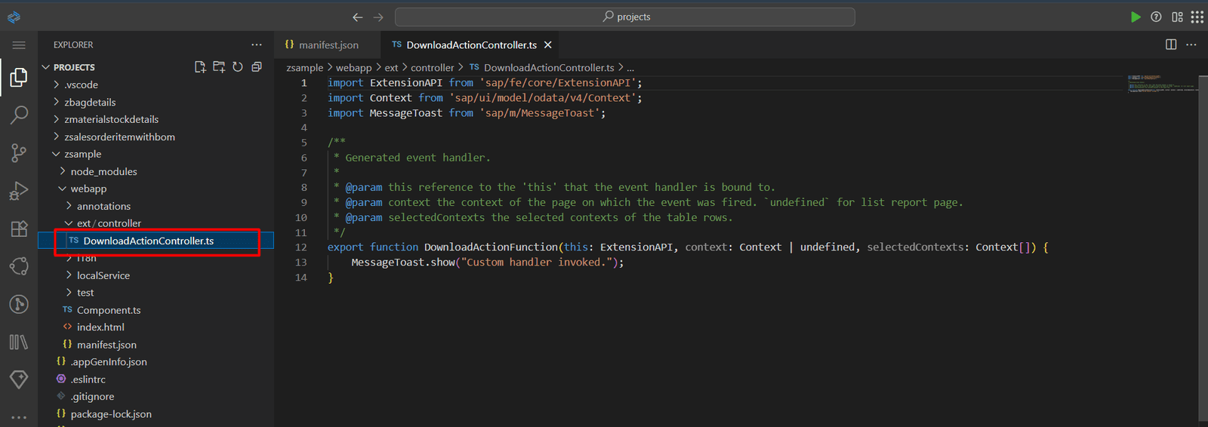Open Component.ts file in explorer

pyautogui.click(x=108, y=310)
